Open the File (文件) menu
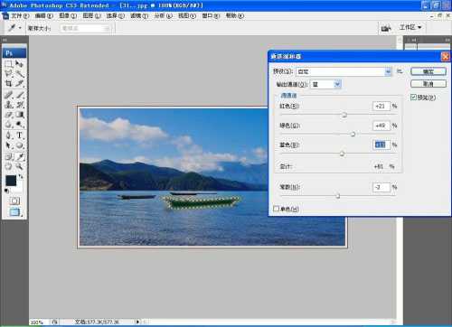This screenshot has height=327, width=452. (x=20, y=15)
